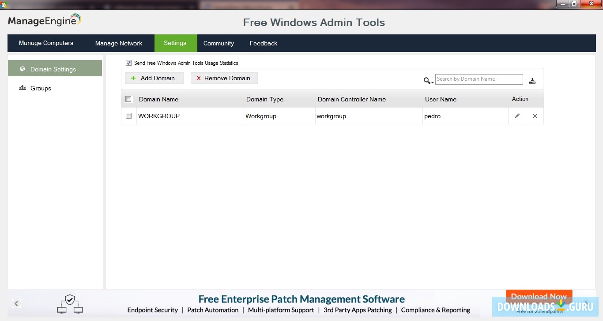This screenshot has width=603, height=321.
Task: Click the Groups icon in the sidebar
Action: (x=23, y=88)
